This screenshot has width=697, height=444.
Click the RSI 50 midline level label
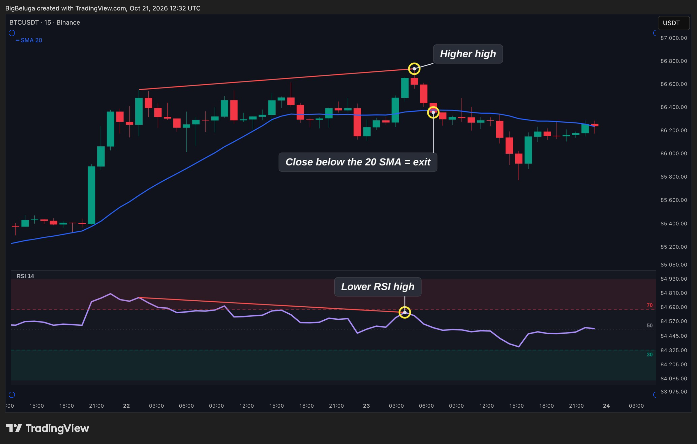650,325
